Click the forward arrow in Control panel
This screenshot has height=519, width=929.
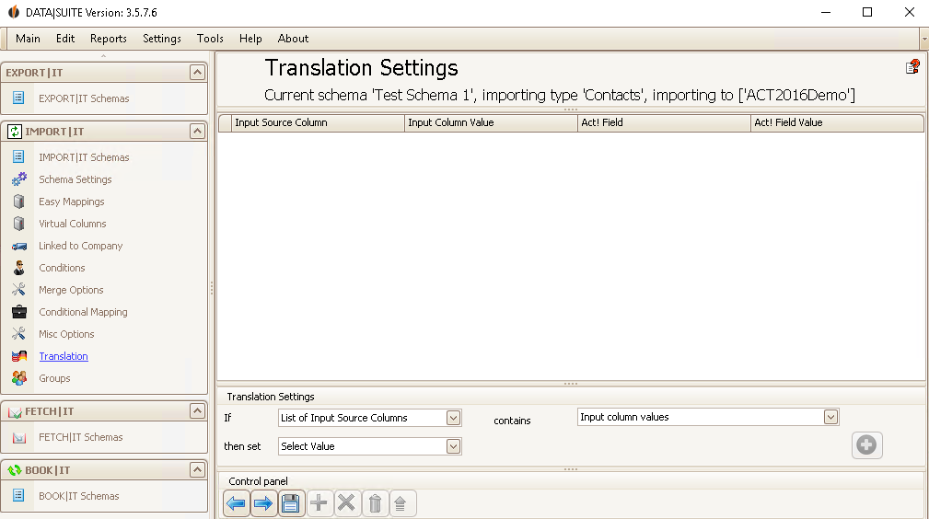tap(263, 503)
